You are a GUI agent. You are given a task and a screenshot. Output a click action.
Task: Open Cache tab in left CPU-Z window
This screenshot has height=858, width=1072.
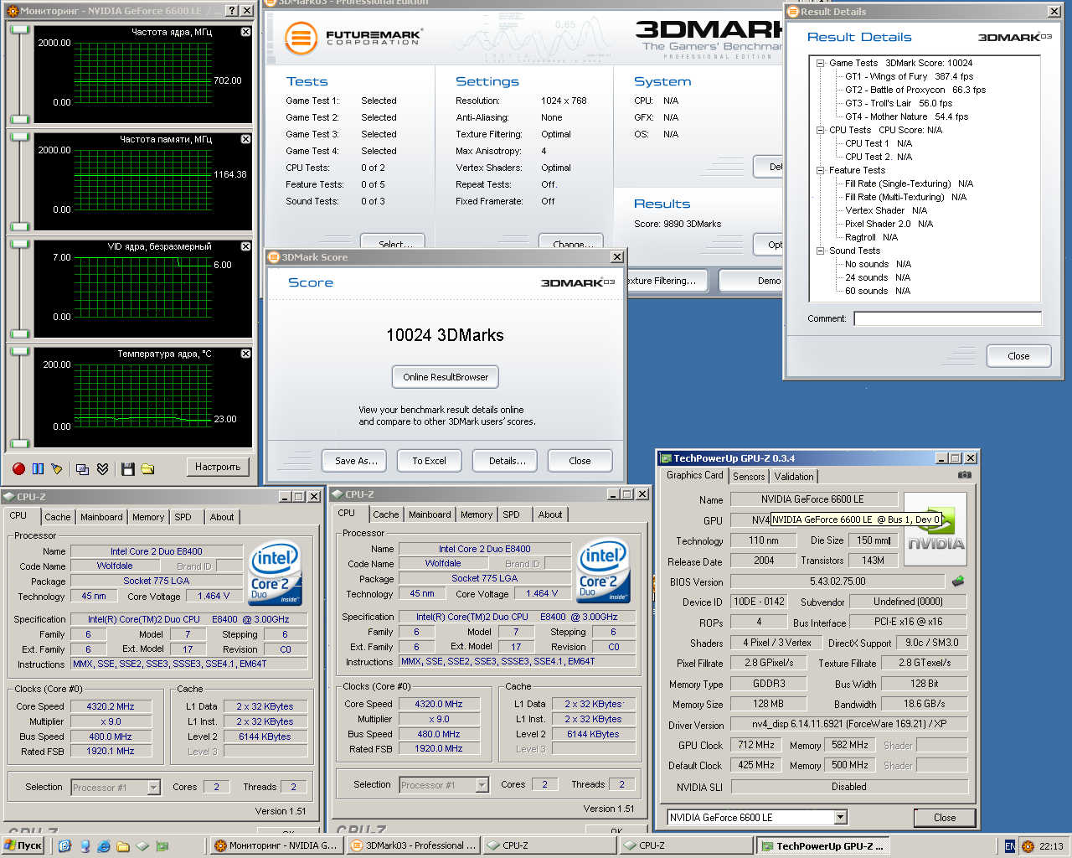coord(58,517)
